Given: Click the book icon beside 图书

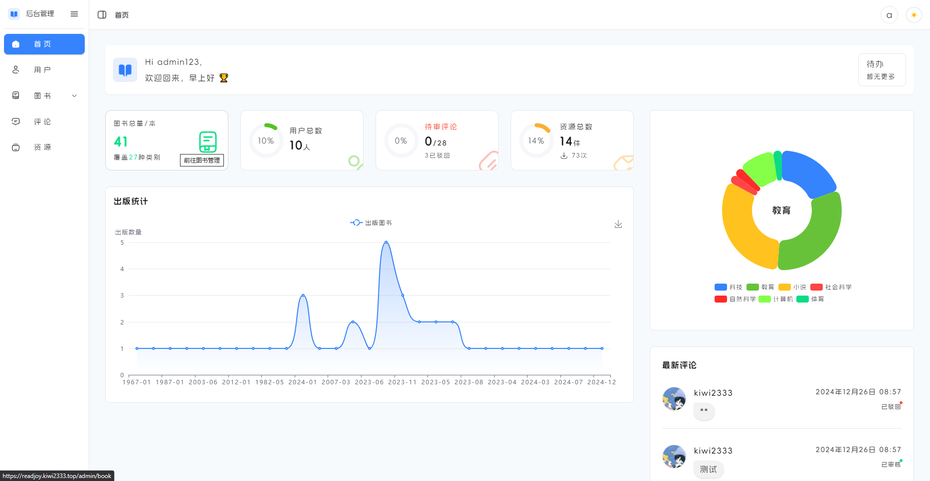Looking at the screenshot, I should coord(16,96).
